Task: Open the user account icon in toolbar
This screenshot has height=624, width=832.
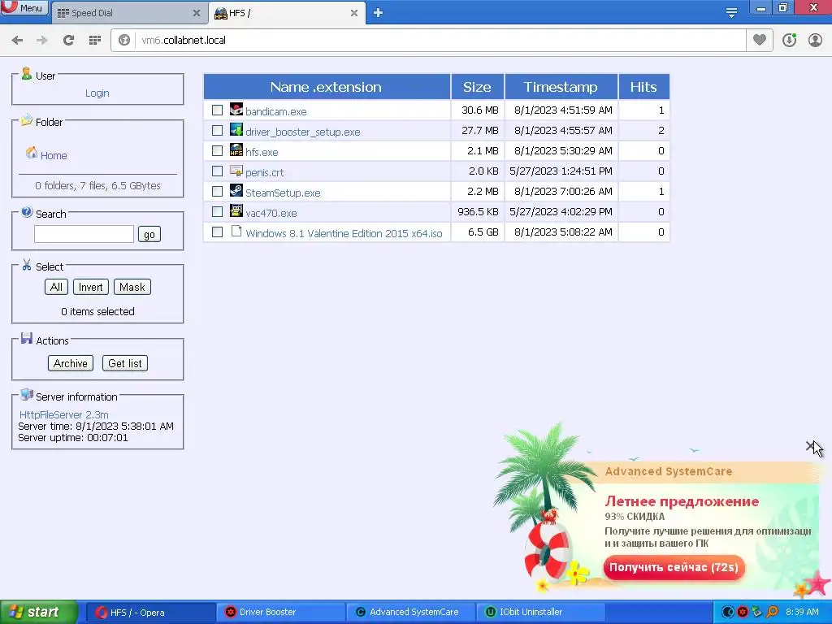Action: pyautogui.click(x=815, y=41)
